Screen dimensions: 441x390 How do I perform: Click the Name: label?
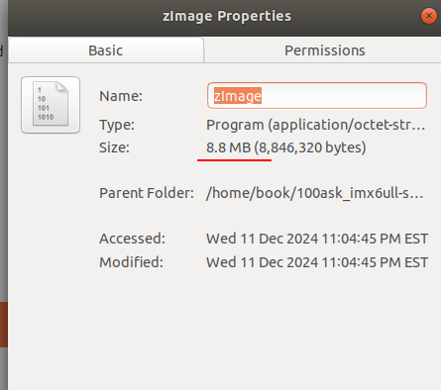(x=121, y=96)
